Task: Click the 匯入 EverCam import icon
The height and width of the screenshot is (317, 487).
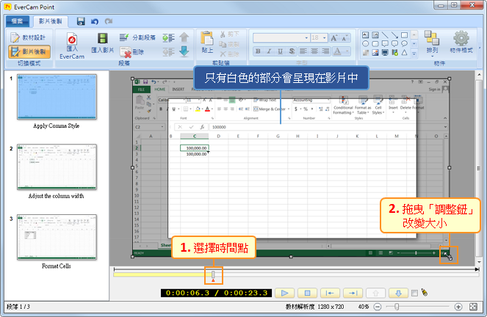Action: coord(72,45)
